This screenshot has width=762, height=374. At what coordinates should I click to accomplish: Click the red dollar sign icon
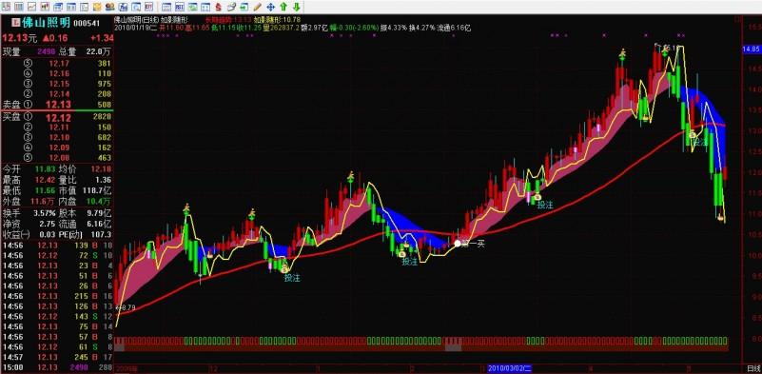point(219,7)
